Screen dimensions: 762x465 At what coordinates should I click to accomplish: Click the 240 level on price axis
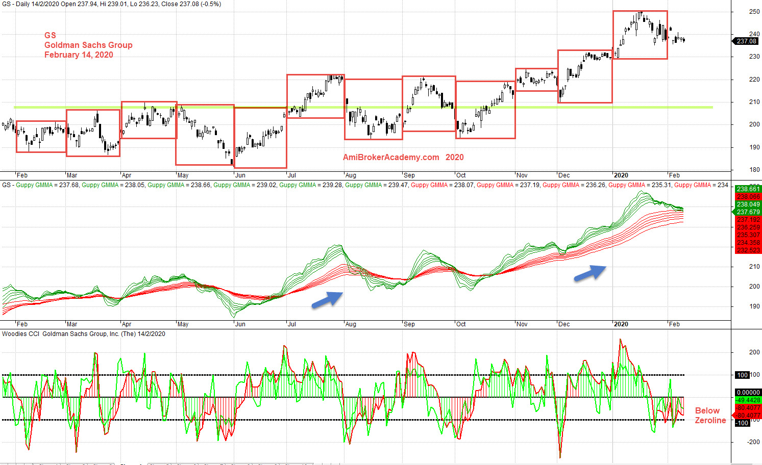[754, 34]
